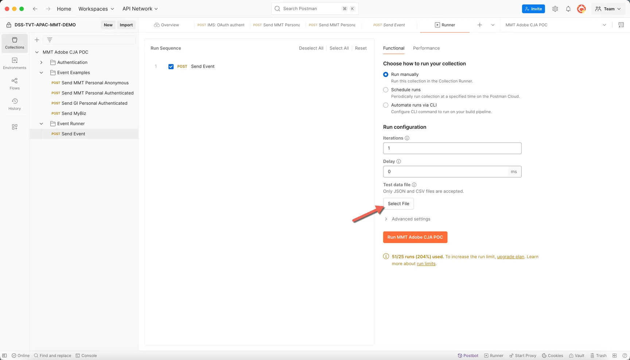Open the Console in the status bar
Image resolution: width=630 pixels, height=360 pixels.
[x=86, y=356]
